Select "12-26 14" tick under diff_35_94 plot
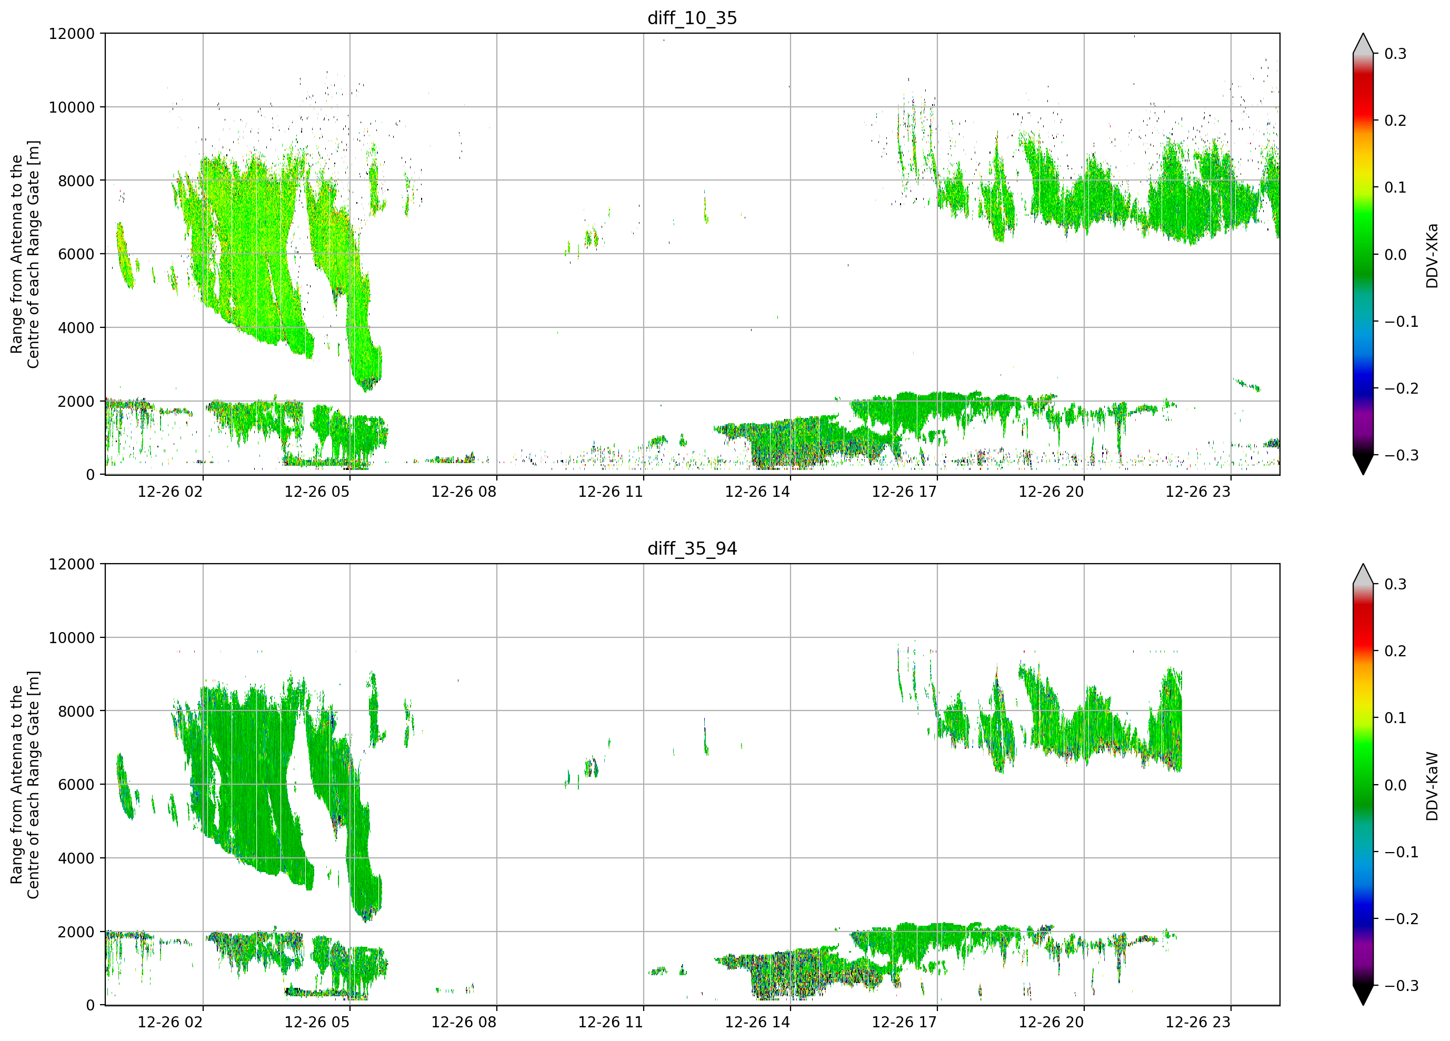This screenshot has width=1450, height=1041. click(x=757, y=1023)
